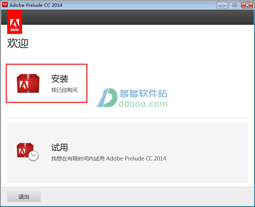Click the Adobe Prelude CC 2014 title text
The height and width of the screenshot is (207, 255).
pyautogui.click(x=36, y=5)
